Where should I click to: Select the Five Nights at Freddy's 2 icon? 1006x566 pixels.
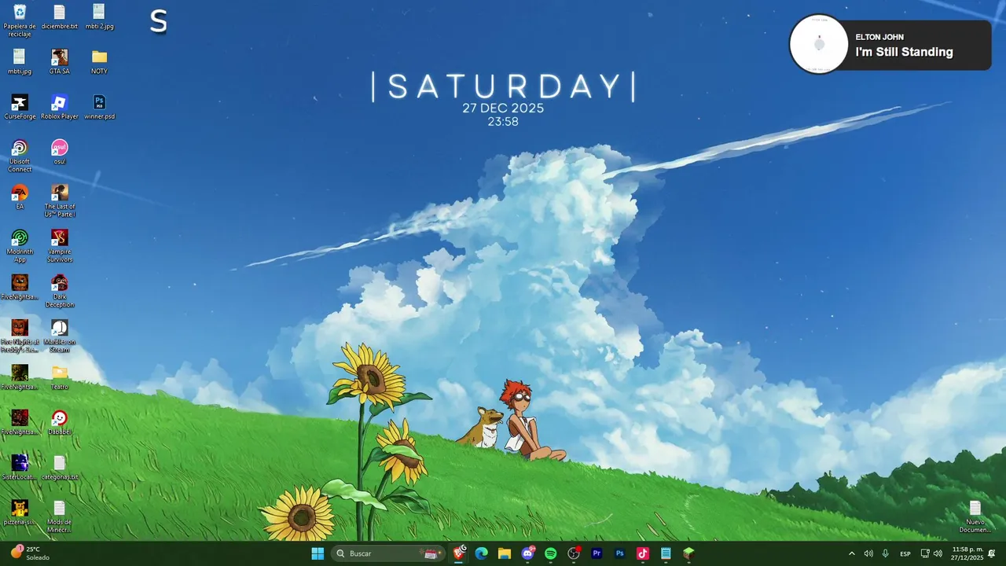(20, 336)
